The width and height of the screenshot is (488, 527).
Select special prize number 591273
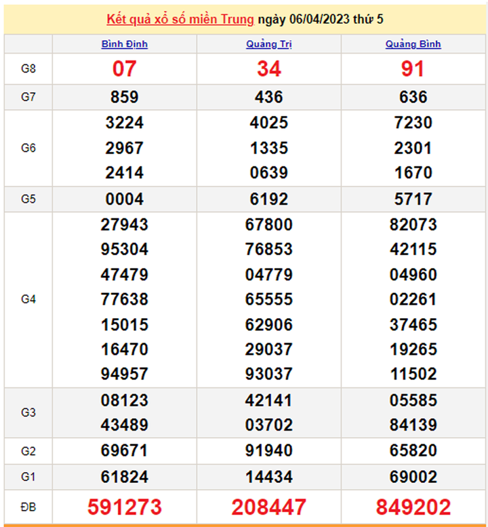pyautogui.click(x=125, y=506)
